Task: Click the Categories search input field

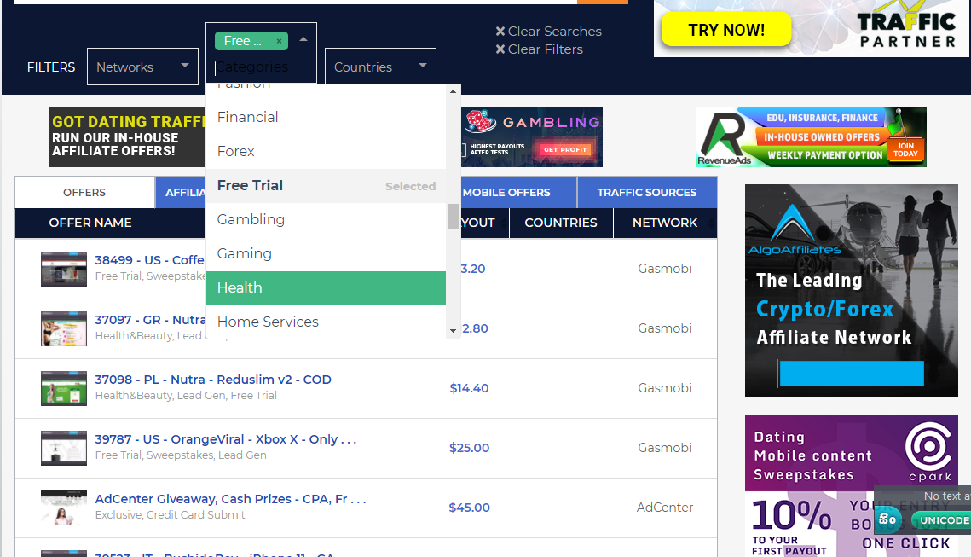Action: pos(262,67)
